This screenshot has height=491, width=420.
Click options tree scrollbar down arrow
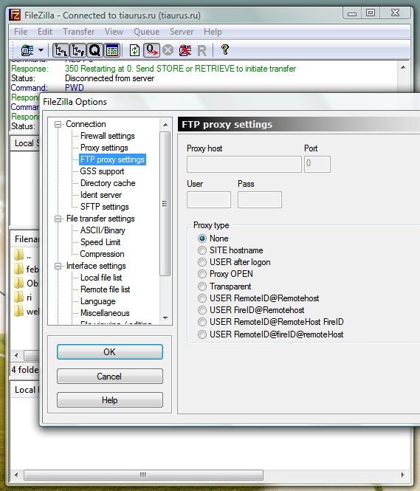pyautogui.click(x=165, y=318)
